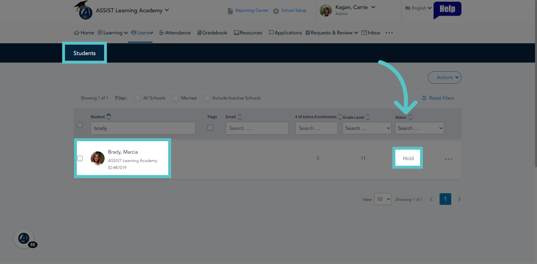The width and height of the screenshot is (537, 264).
Task: Open the School Setup link
Action: point(294,10)
